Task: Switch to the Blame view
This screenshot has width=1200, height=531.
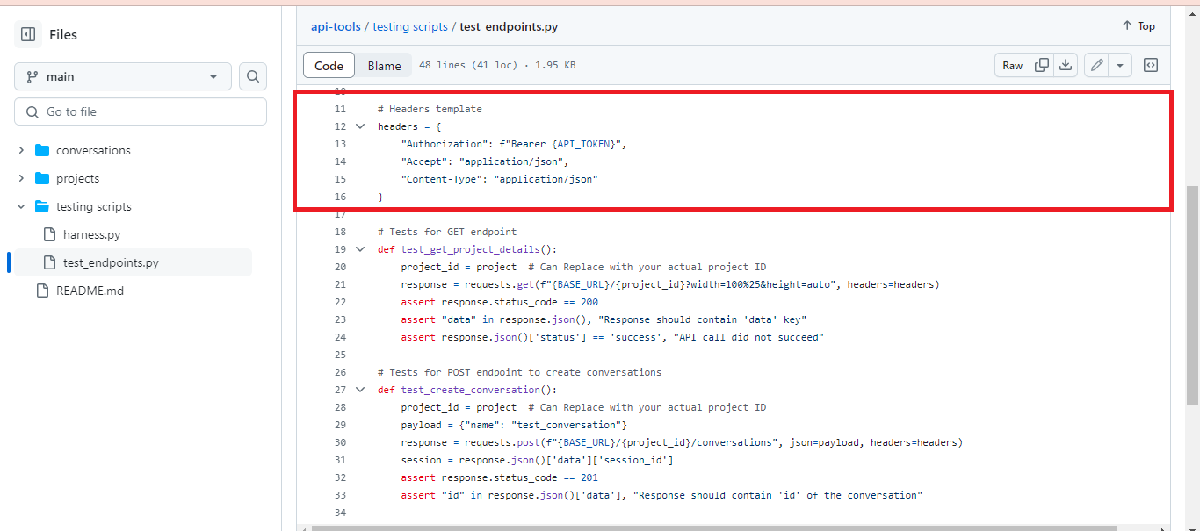Action: click(x=384, y=65)
